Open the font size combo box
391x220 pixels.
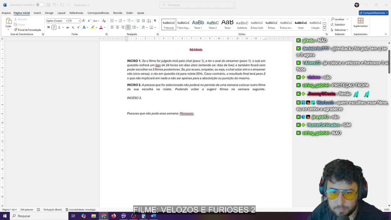click(74, 21)
